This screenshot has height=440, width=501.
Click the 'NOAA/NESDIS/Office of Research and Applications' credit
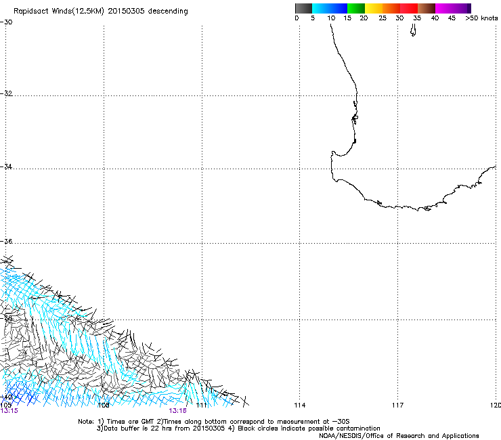click(399, 436)
